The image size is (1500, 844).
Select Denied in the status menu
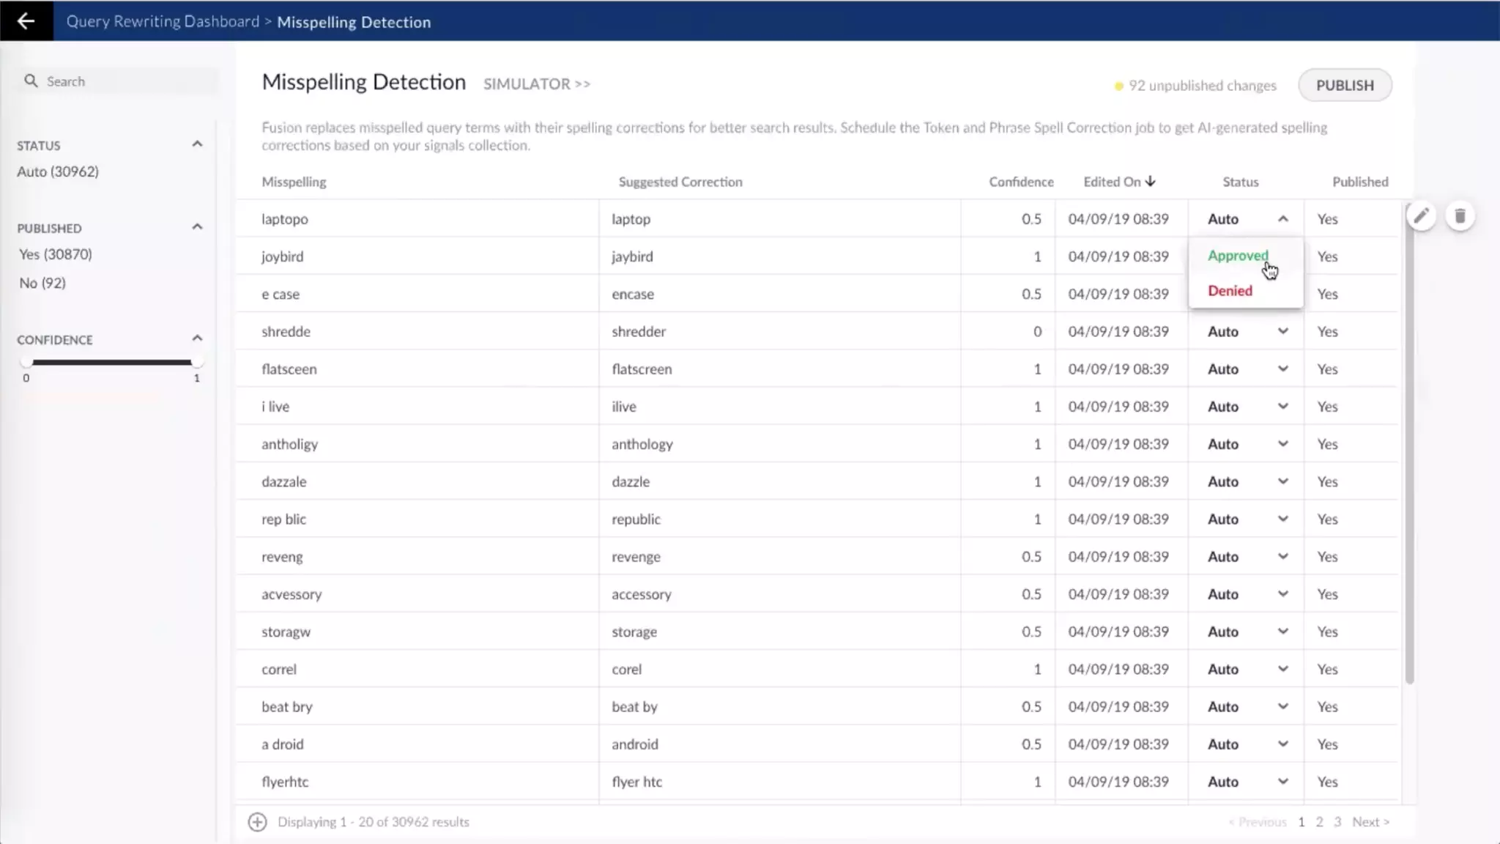point(1230,291)
